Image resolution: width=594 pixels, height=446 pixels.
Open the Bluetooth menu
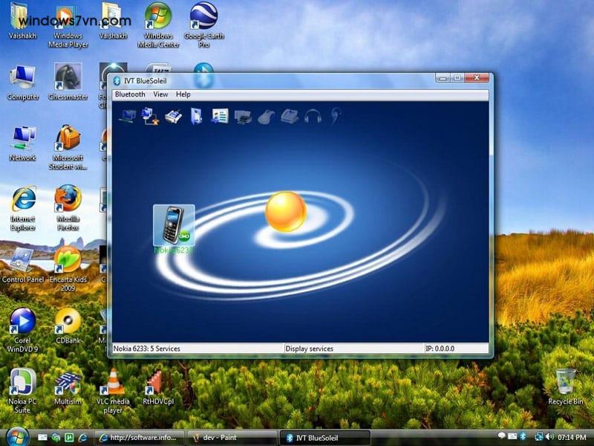tap(130, 94)
